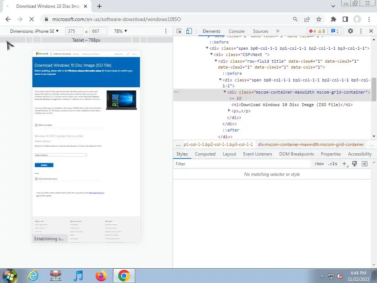The width and height of the screenshot is (377, 283).
Task: Close the Download Windows 10 Disc Image tab
Action: [85, 7]
